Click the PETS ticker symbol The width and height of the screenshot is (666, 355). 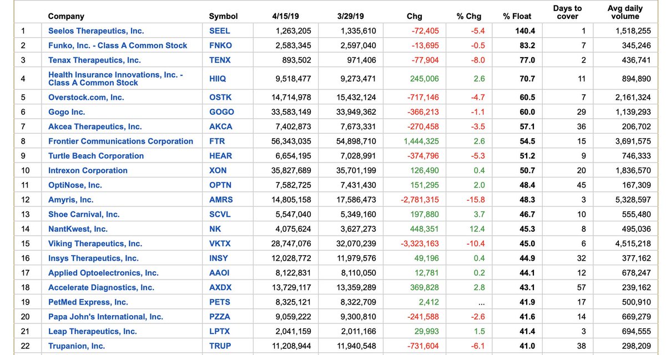220,302
